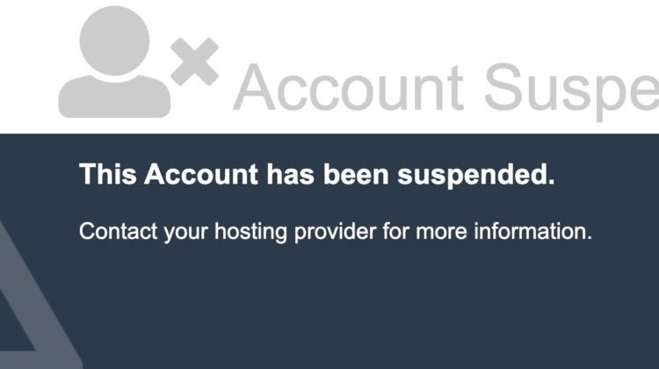Click the Contact your hosting provider sentence
Image resolution: width=659 pixels, height=369 pixels.
(x=336, y=232)
